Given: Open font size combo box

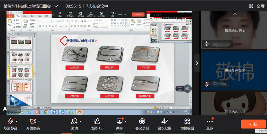Looking at the screenshot, I should pyautogui.click(x=55, y=21).
